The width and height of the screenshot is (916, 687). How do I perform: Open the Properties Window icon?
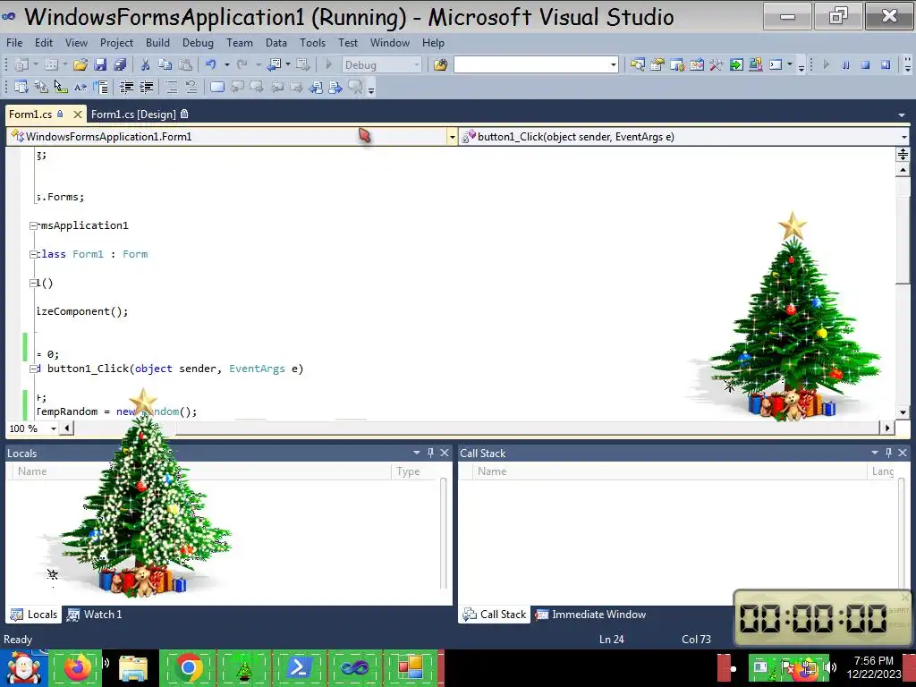click(657, 64)
